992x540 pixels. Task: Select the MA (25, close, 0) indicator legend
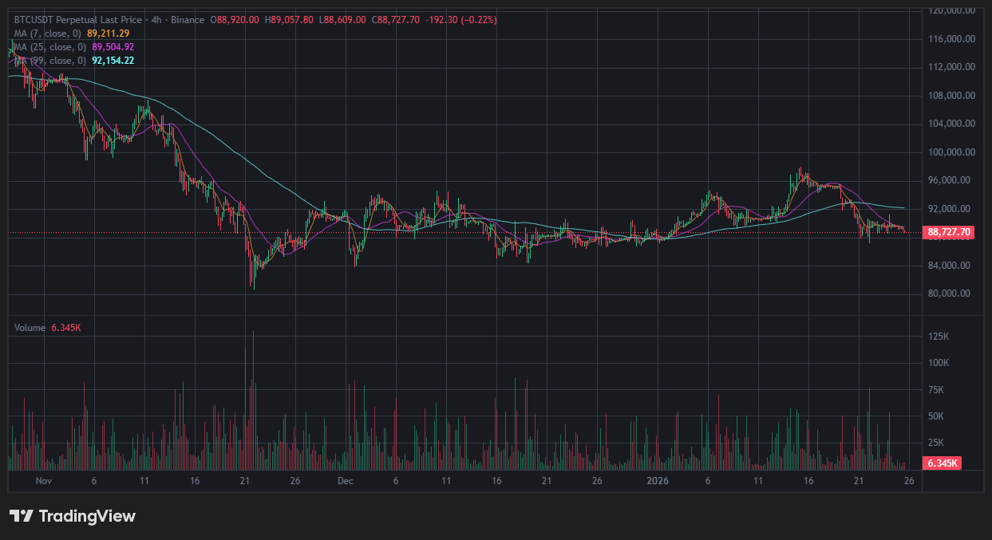tap(51, 47)
